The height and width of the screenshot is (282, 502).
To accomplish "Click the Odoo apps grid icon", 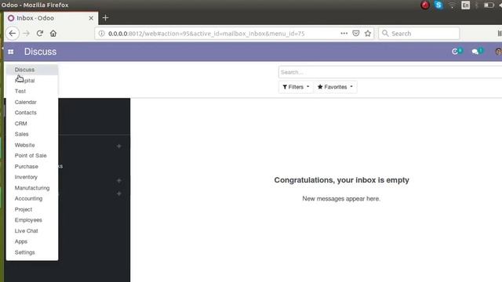I will (10, 52).
